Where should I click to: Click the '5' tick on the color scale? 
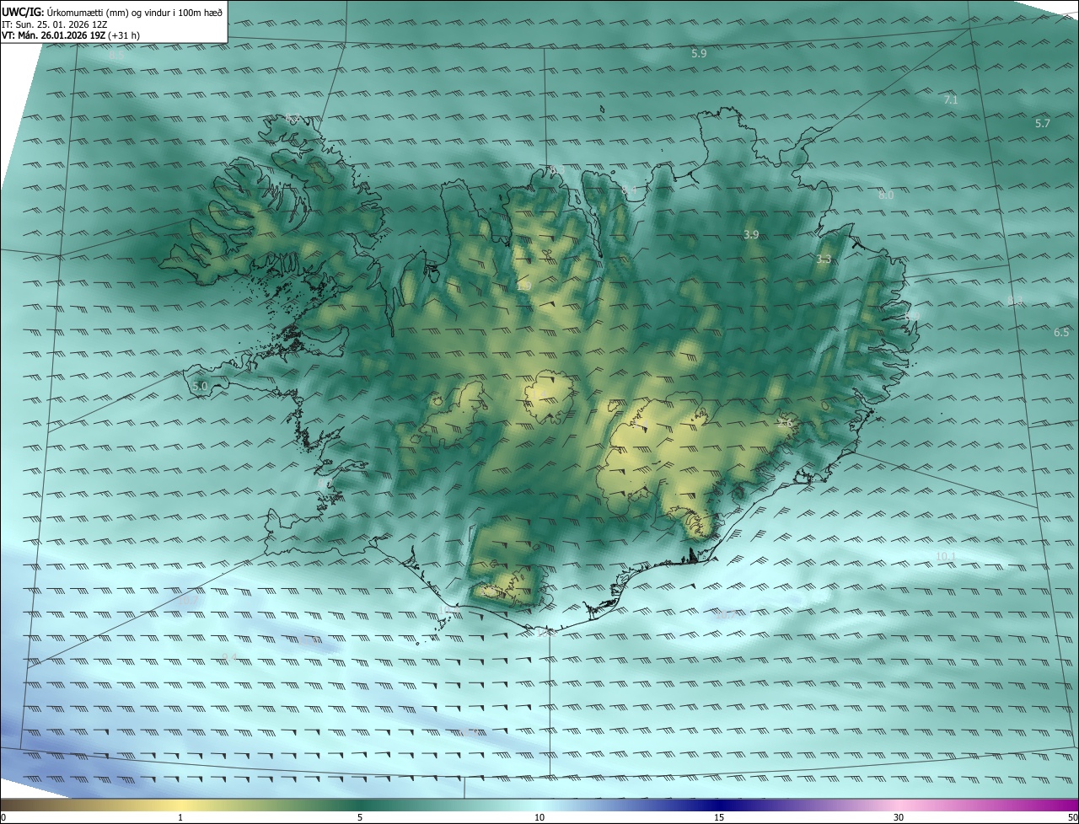click(360, 817)
